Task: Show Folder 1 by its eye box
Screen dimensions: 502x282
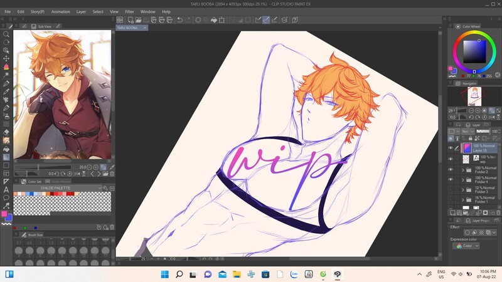Action: click(x=451, y=199)
